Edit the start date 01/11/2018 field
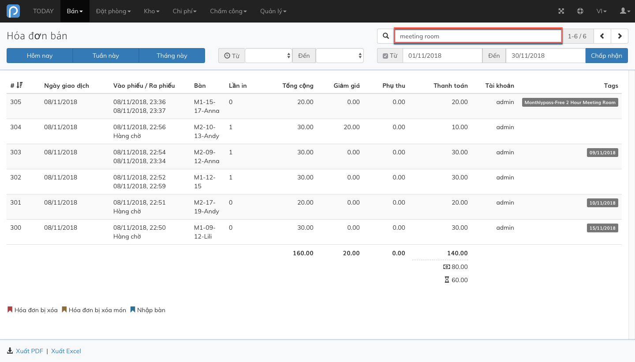The height and width of the screenshot is (362, 635). [x=442, y=56]
